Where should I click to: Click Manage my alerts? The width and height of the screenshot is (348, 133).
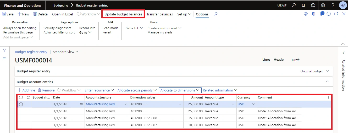(160, 32)
